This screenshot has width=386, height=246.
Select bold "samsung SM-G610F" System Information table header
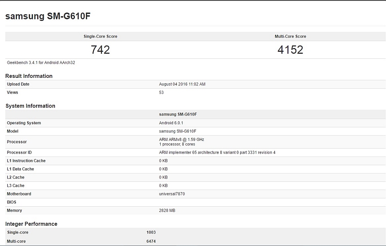coord(178,114)
